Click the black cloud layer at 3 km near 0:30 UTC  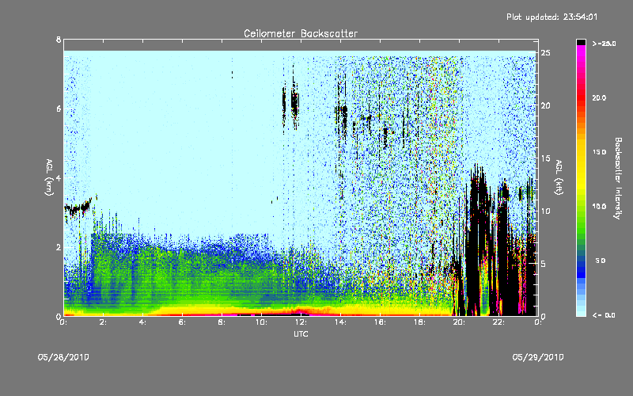pos(78,208)
